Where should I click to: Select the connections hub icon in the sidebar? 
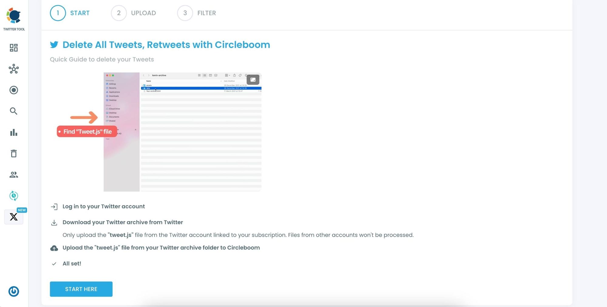(x=13, y=69)
